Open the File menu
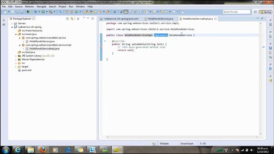This screenshot has height=154, width=274. pos(4,6)
